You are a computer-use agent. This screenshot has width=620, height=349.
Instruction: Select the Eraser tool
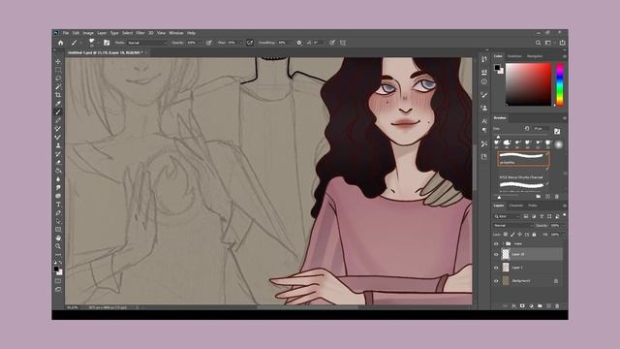58,162
